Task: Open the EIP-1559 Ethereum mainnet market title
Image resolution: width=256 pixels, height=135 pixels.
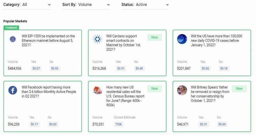Action: pos(48,40)
